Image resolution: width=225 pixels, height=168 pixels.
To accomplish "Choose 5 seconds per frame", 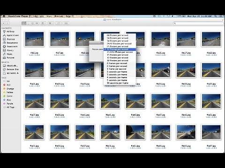I will click(x=120, y=80).
